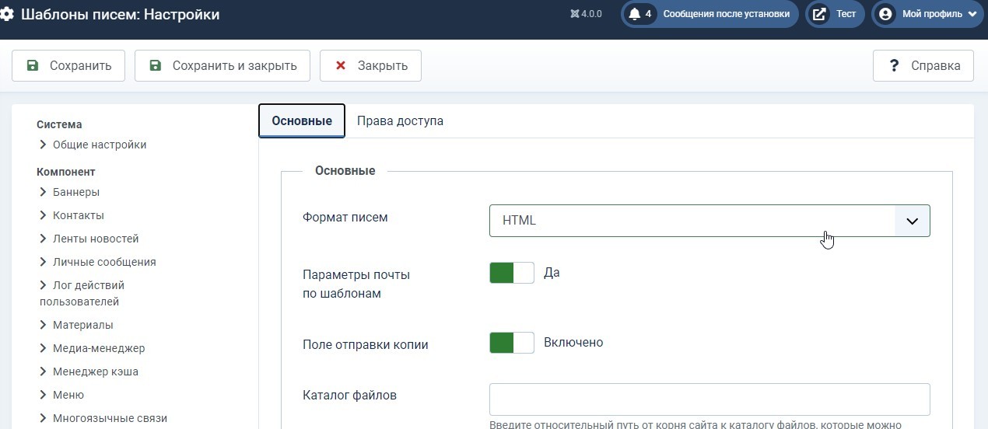The image size is (988, 429).
Task: Open the Справка help button
Action: (923, 66)
